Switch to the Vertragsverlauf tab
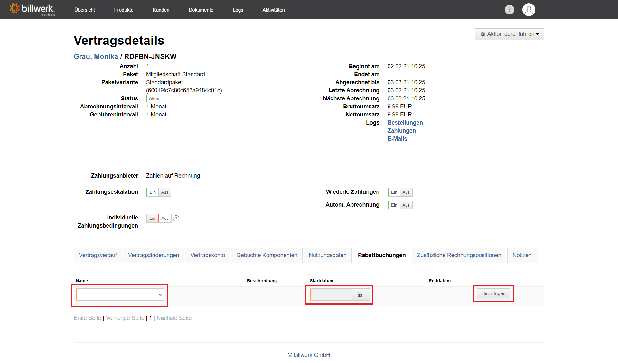The height and width of the screenshot is (363, 618). [x=98, y=255]
